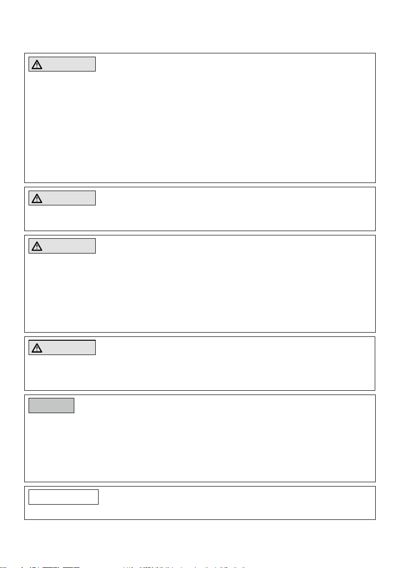Click the warning triangle in the topmost box

tap(37, 64)
